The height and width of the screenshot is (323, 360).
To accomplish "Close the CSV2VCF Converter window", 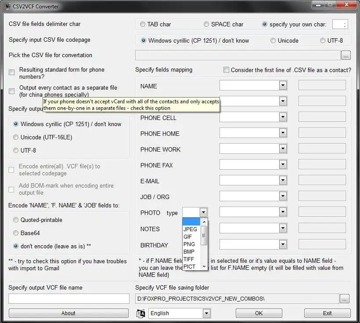I will click(x=347, y=4).
